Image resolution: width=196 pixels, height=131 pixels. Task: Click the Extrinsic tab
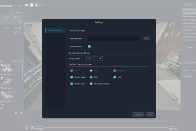click(187, 5)
